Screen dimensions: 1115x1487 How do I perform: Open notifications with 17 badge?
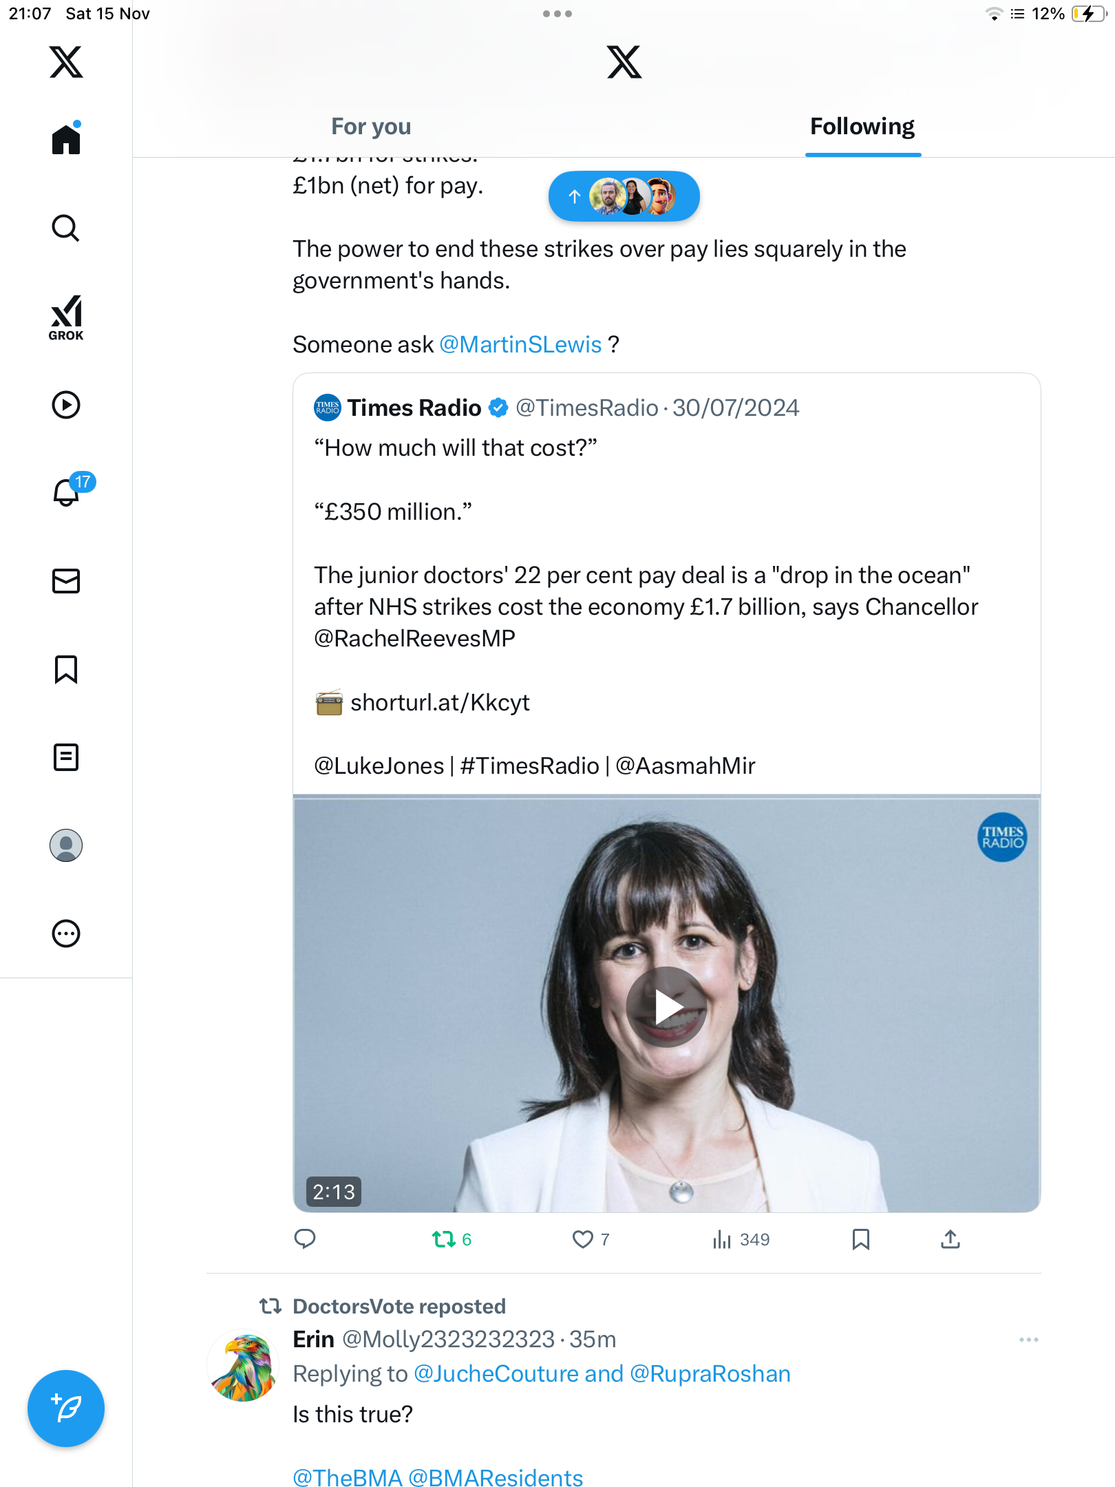point(67,492)
